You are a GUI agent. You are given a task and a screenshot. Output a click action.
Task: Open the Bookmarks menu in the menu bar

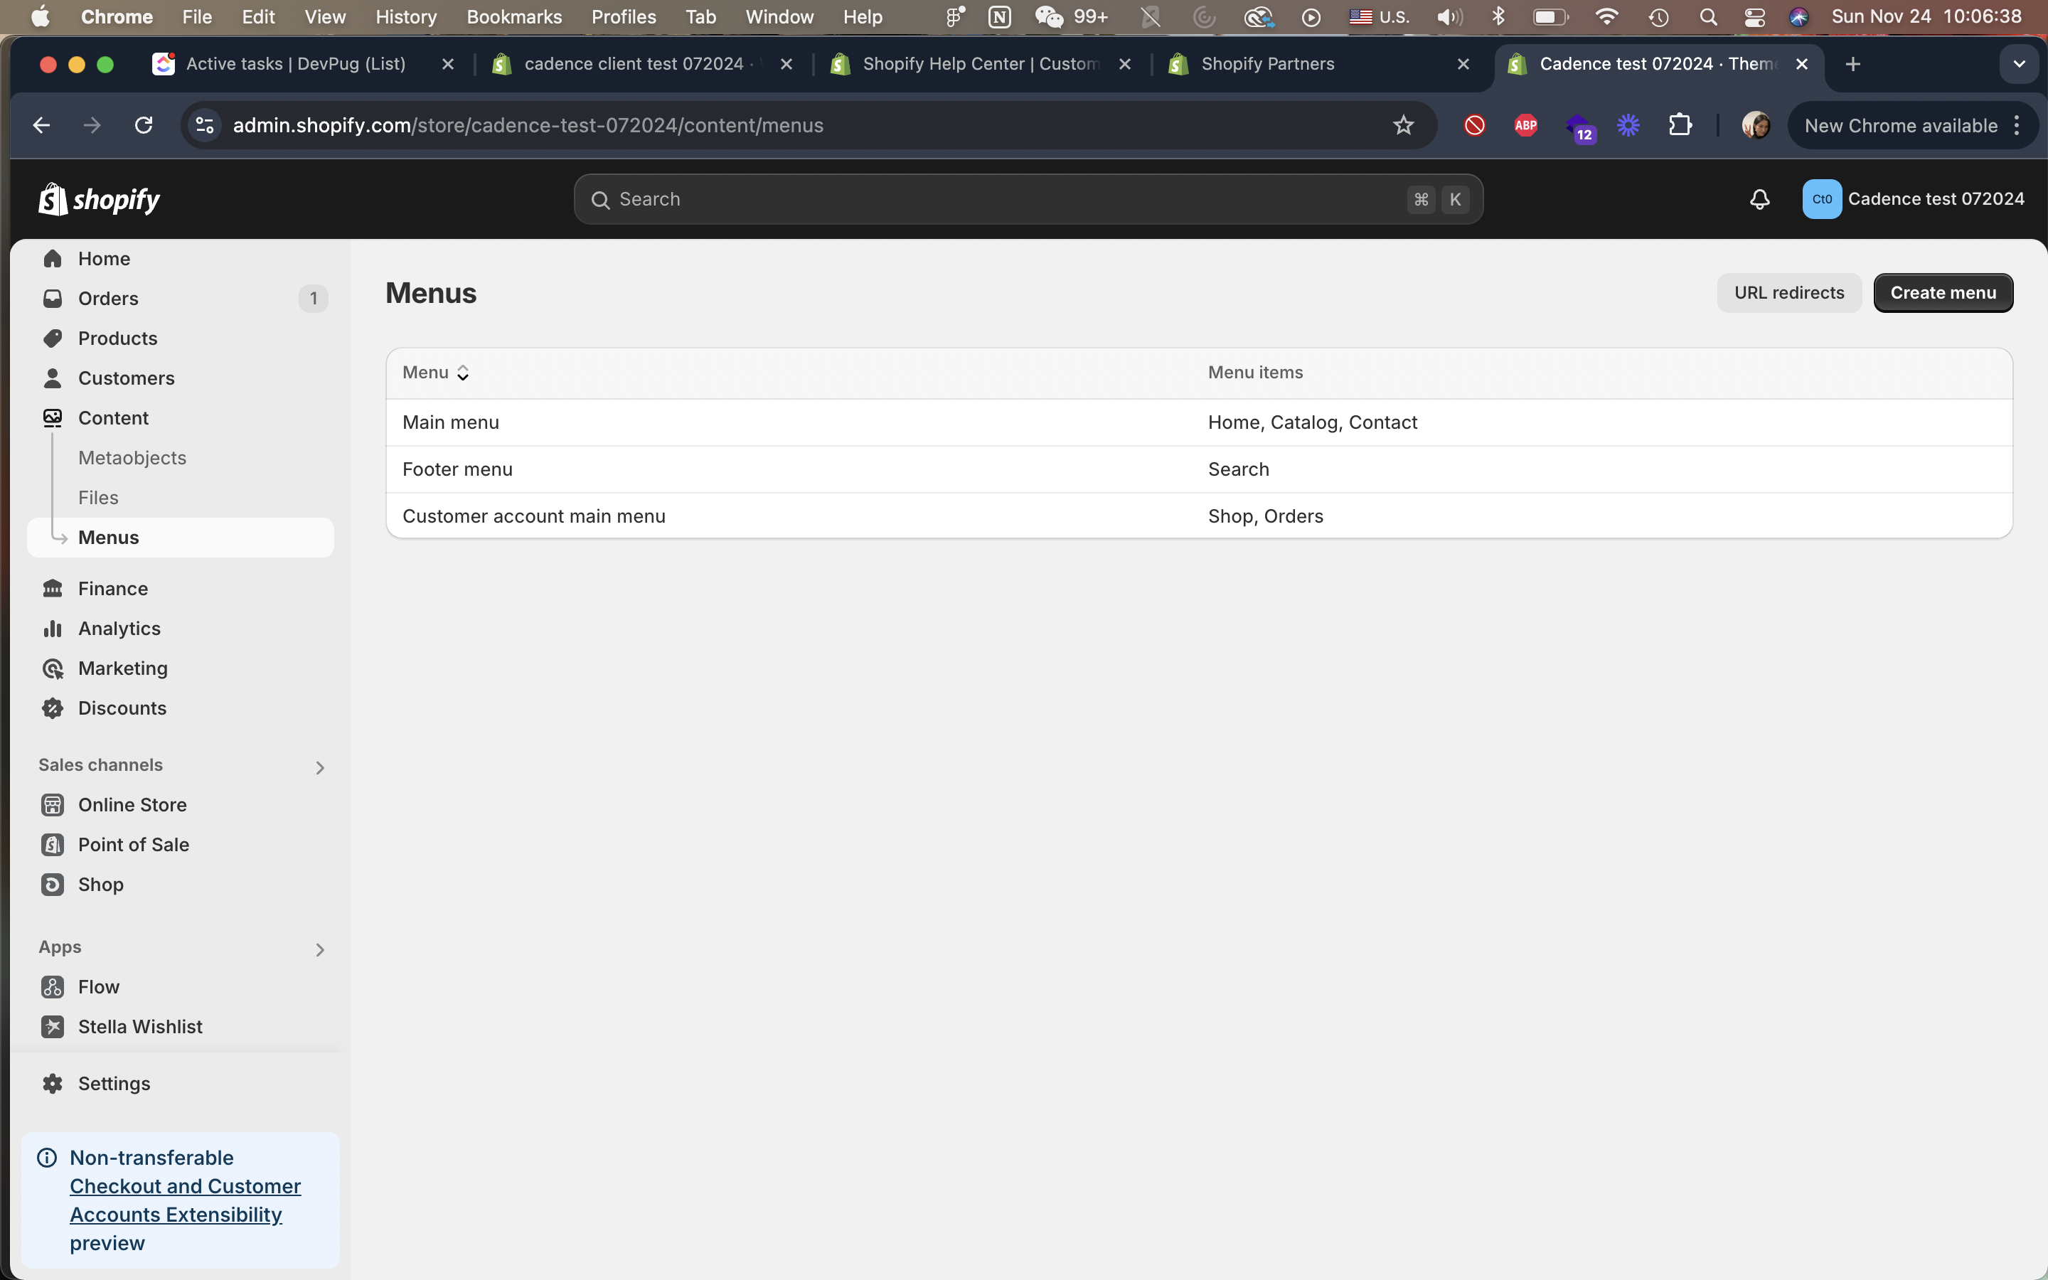click(513, 17)
